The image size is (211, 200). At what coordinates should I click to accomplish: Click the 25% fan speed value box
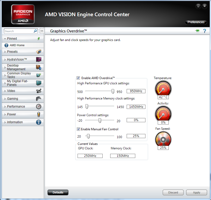tap(136, 136)
